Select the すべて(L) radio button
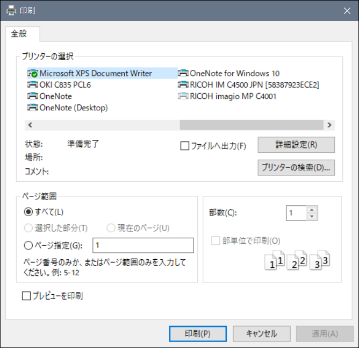 (28, 212)
